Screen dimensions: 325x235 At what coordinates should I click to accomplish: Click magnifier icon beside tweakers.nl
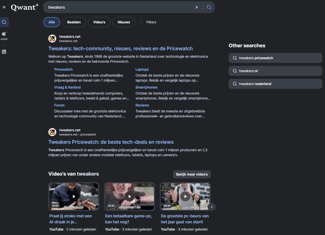point(235,71)
